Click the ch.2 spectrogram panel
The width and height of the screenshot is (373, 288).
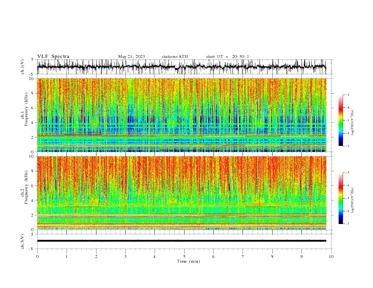point(181,193)
